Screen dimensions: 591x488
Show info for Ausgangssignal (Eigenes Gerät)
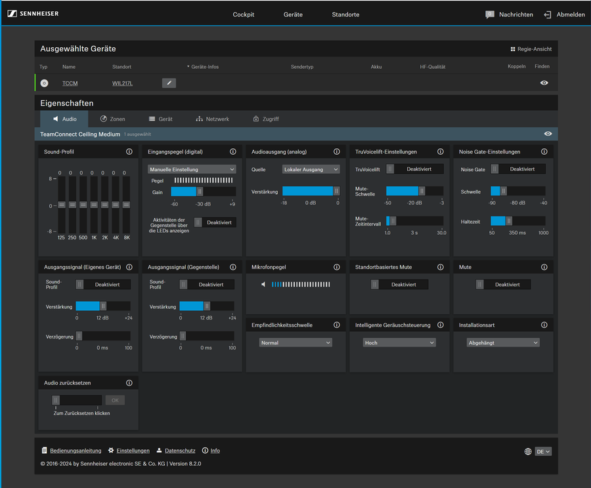pos(129,267)
